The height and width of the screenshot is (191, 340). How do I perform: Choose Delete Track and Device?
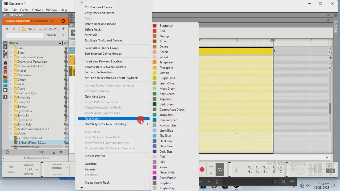100,24
